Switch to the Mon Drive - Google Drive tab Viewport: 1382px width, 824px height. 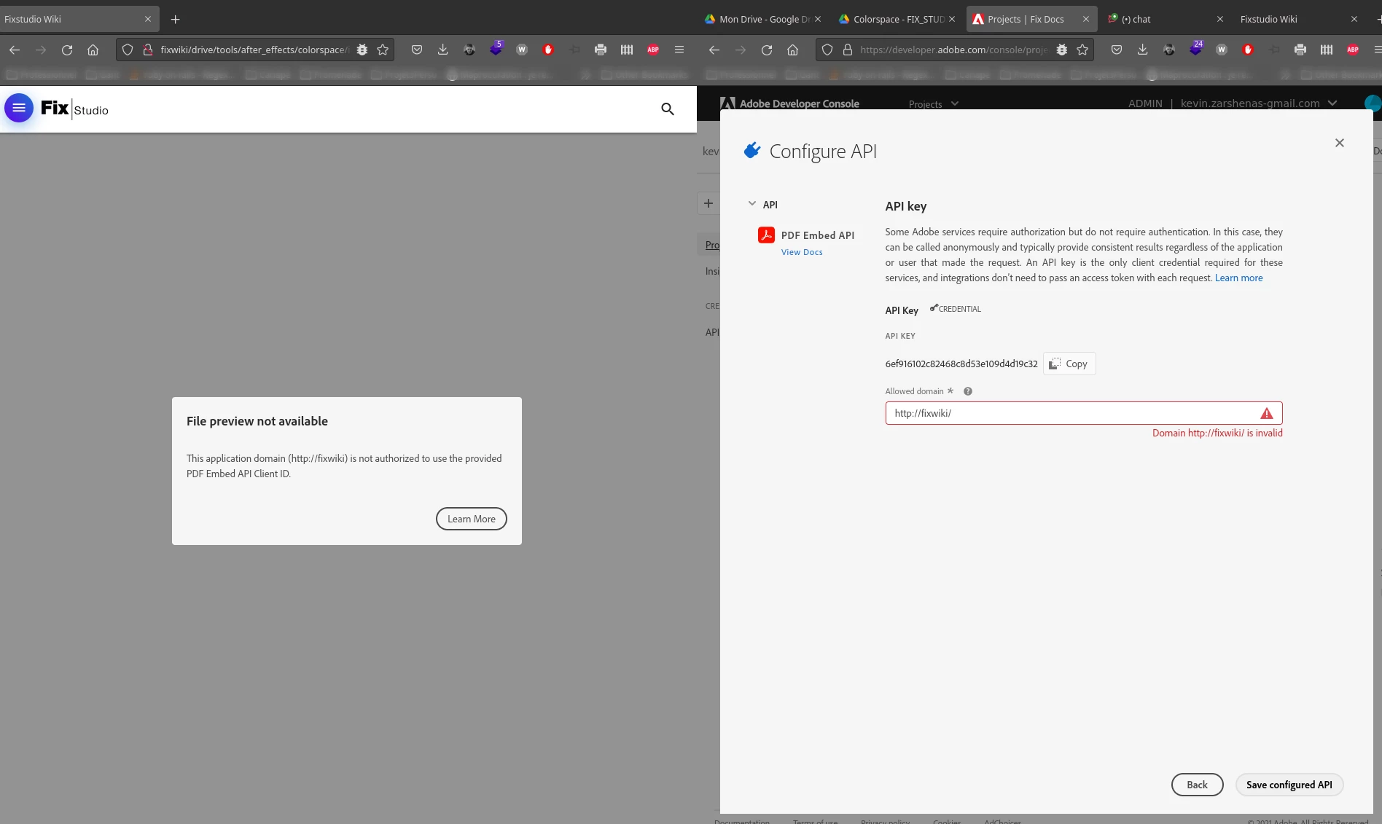(x=762, y=19)
